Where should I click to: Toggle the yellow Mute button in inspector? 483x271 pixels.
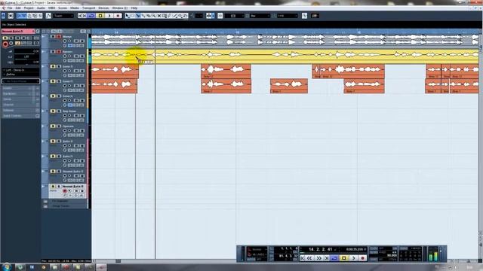pos(5,38)
